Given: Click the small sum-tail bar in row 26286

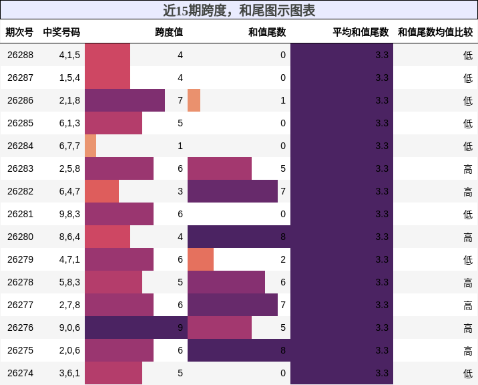Looking at the screenshot, I should (194, 100).
